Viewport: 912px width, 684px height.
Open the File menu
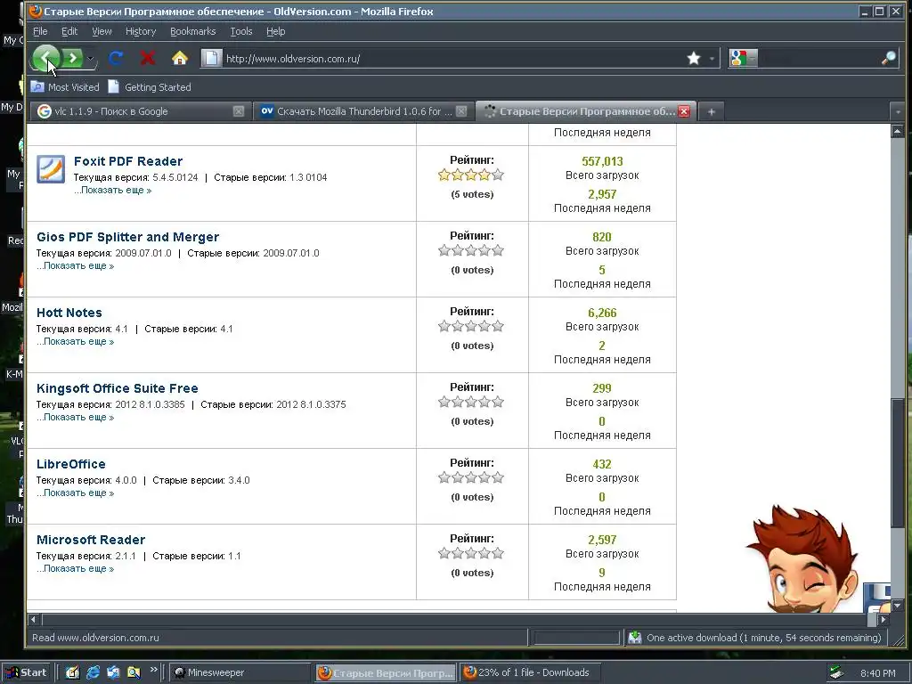[x=40, y=31]
